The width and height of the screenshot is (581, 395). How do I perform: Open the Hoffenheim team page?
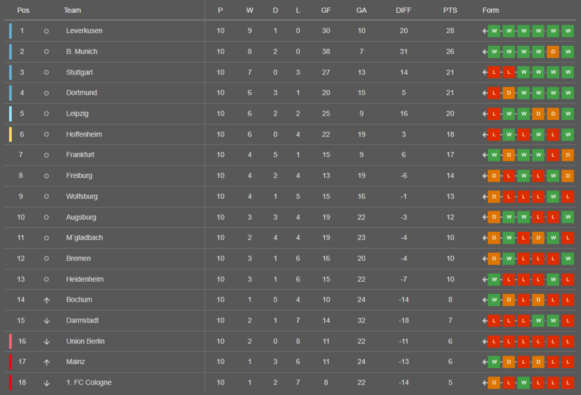click(x=84, y=134)
